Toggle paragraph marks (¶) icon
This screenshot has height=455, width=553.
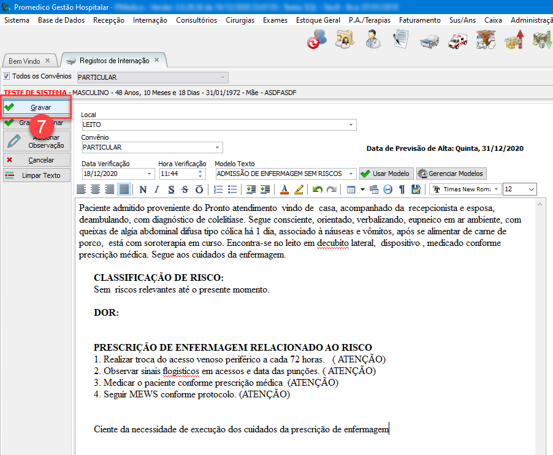pos(402,189)
